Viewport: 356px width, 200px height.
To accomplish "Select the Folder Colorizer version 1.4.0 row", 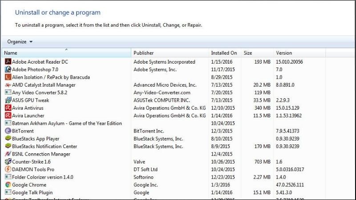I will tap(42, 177).
